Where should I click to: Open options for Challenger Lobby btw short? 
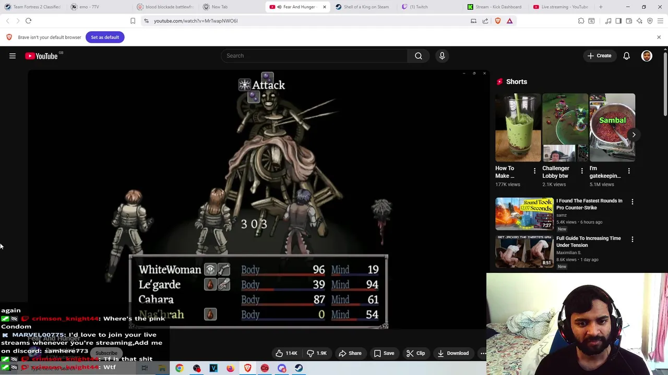pyautogui.click(x=582, y=171)
